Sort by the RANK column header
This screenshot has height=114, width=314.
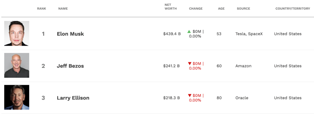(42, 9)
